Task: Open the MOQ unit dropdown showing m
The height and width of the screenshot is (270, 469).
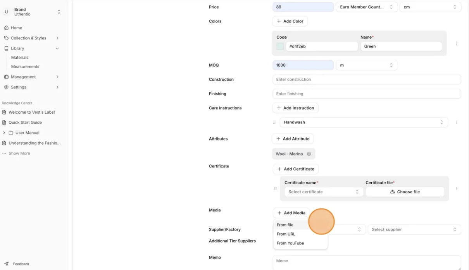Action: pos(367,65)
